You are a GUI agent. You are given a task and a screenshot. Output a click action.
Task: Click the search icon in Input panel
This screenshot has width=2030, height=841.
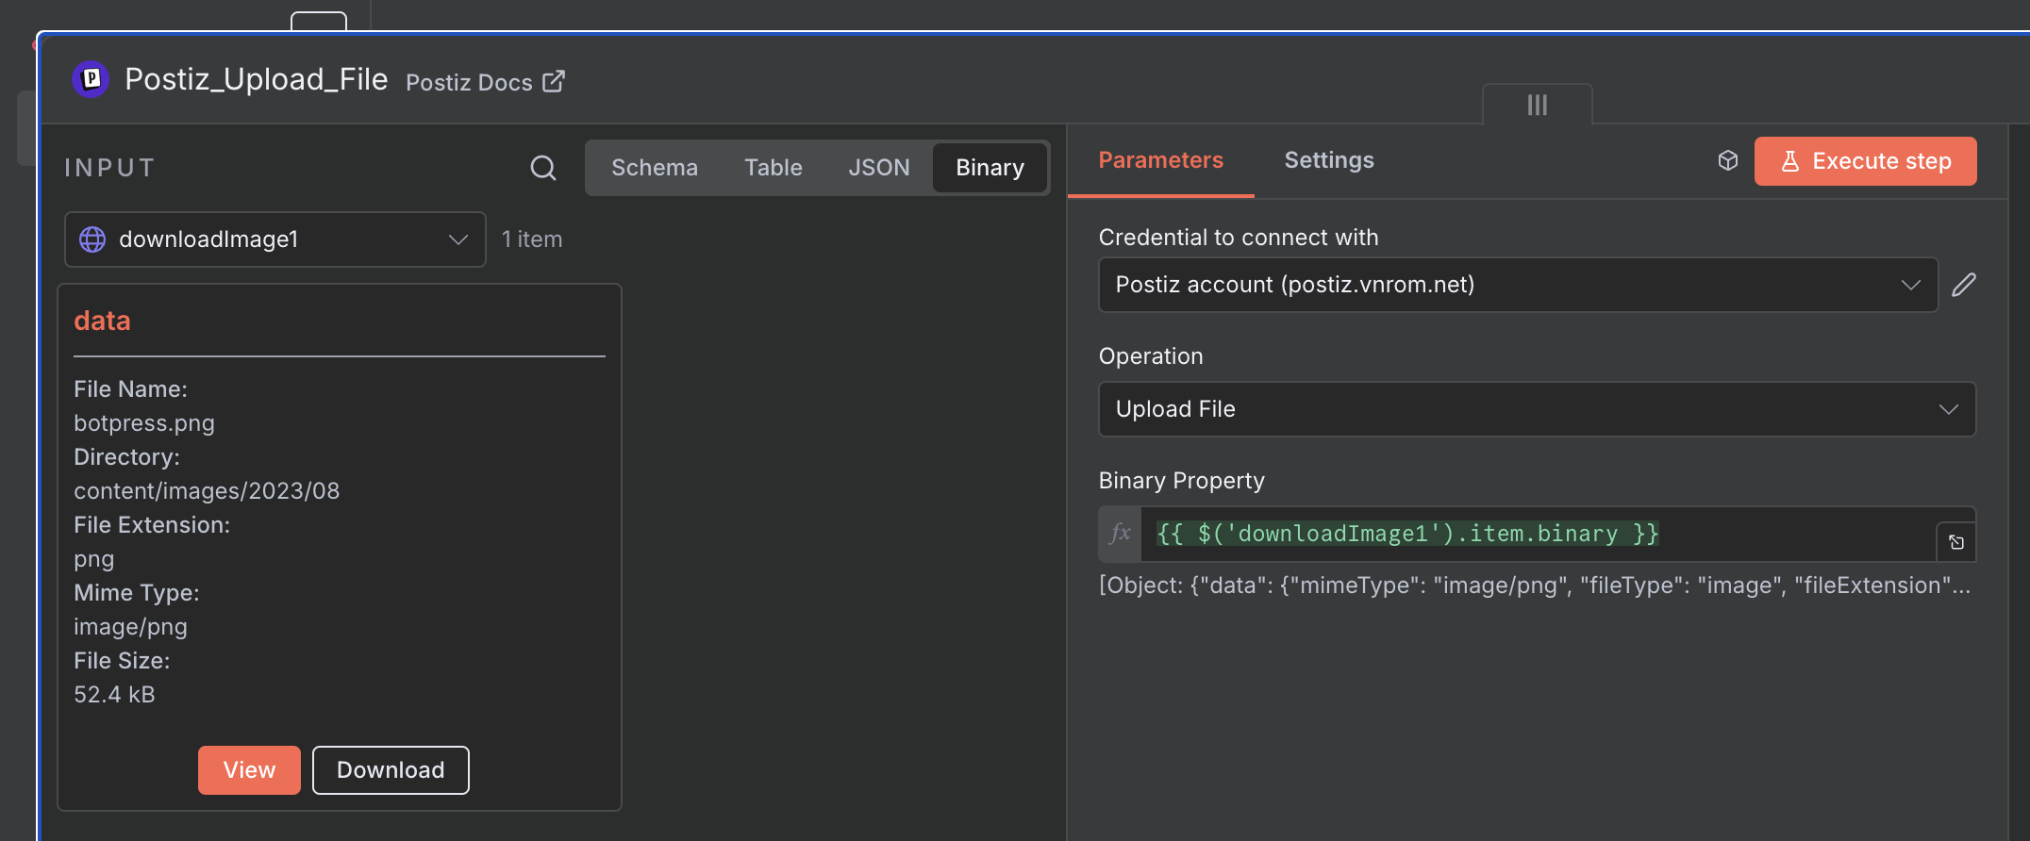(542, 168)
